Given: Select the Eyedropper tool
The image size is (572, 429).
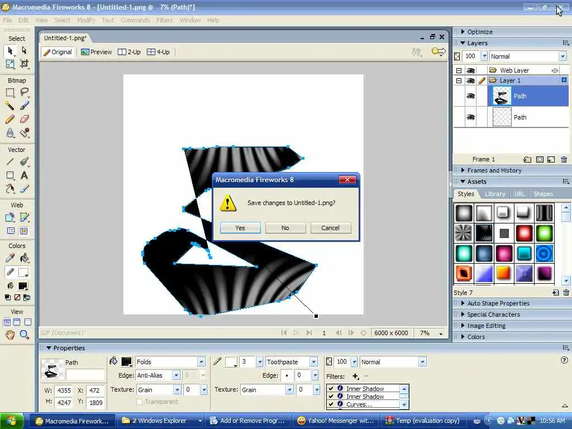Looking at the screenshot, I should point(10,258).
